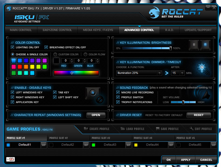
Task: Click the WP button of Default4
Action: coord(171,145)
